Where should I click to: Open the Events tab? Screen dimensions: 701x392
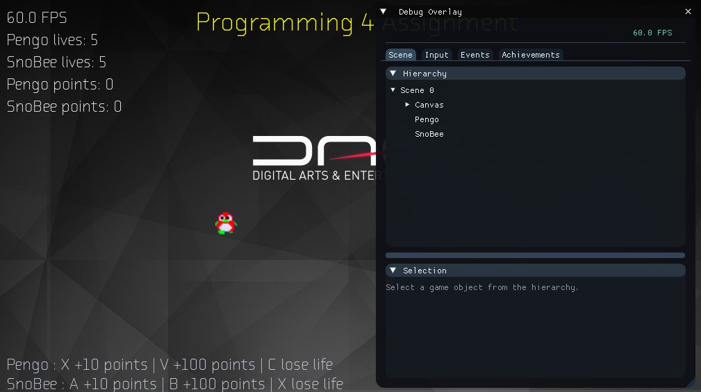pos(475,55)
